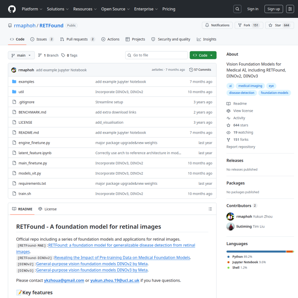View 644 stars link
Image resolution: width=298 pixels, height=298 pixels.
[x=237, y=125]
